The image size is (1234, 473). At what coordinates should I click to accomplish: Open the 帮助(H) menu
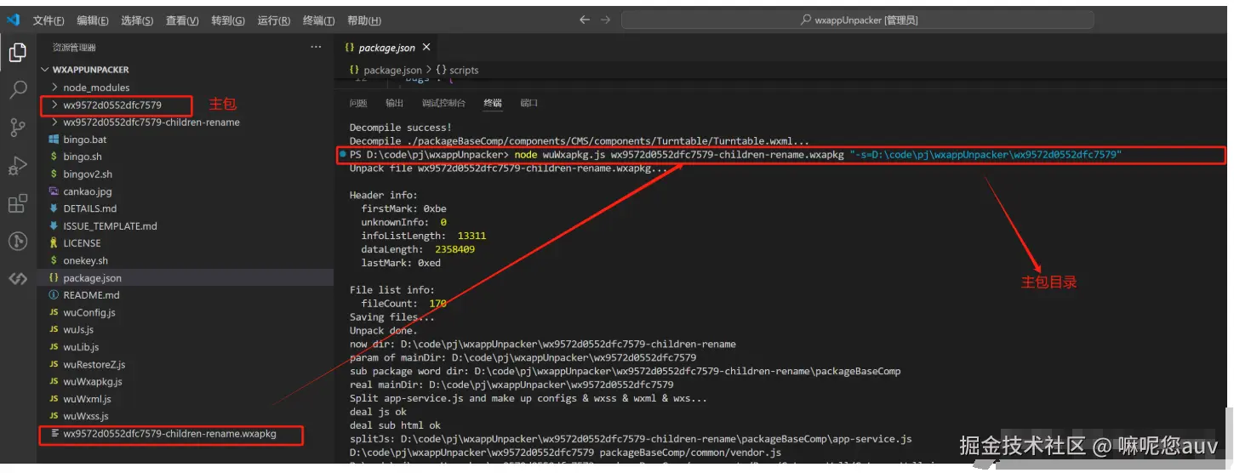[x=364, y=20]
